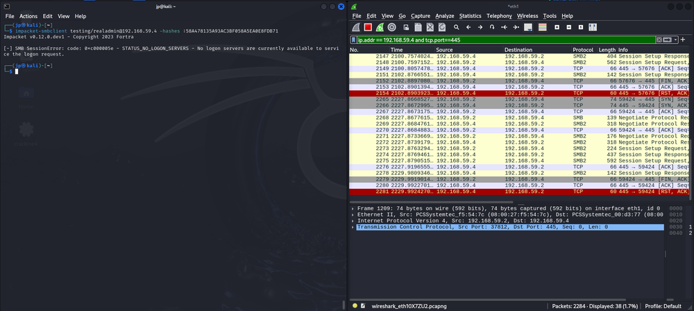This screenshot has width=694, height=311.
Task: Expand the Ethernet II details row
Action: [x=353, y=215]
